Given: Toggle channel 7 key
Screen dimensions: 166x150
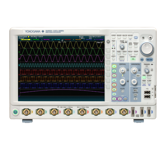Looking at the screenshot, I should pyautogui.click(x=114, y=94).
